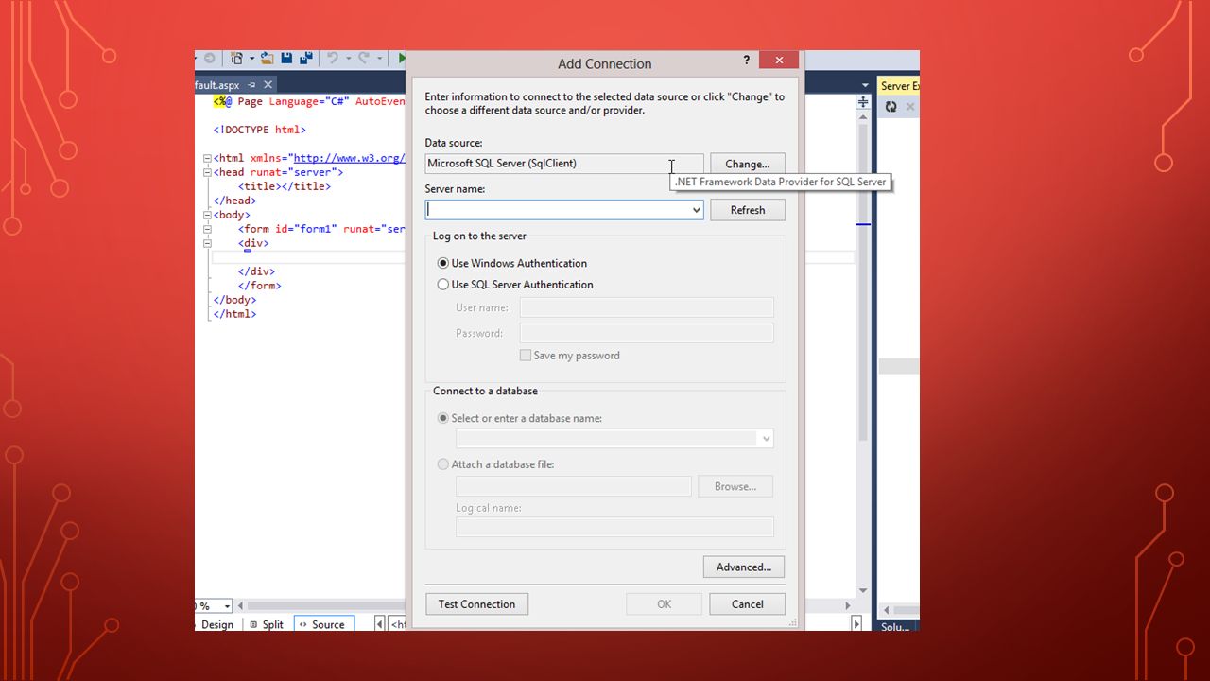Open the database name dropdown list
1210x681 pixels.
point(765,439)
